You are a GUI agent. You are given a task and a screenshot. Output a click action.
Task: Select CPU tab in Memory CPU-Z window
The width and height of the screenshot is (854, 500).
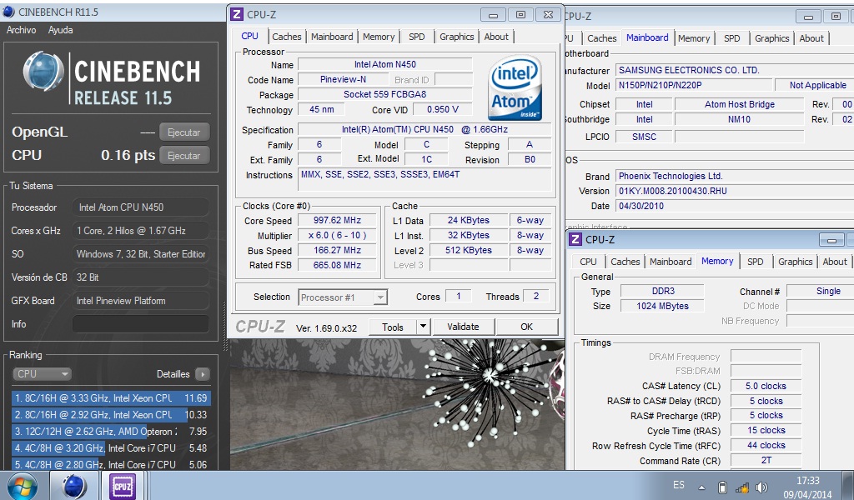click(588, 262)
